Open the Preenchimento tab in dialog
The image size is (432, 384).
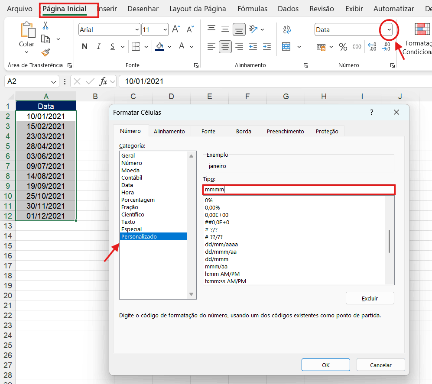(285, 131)
